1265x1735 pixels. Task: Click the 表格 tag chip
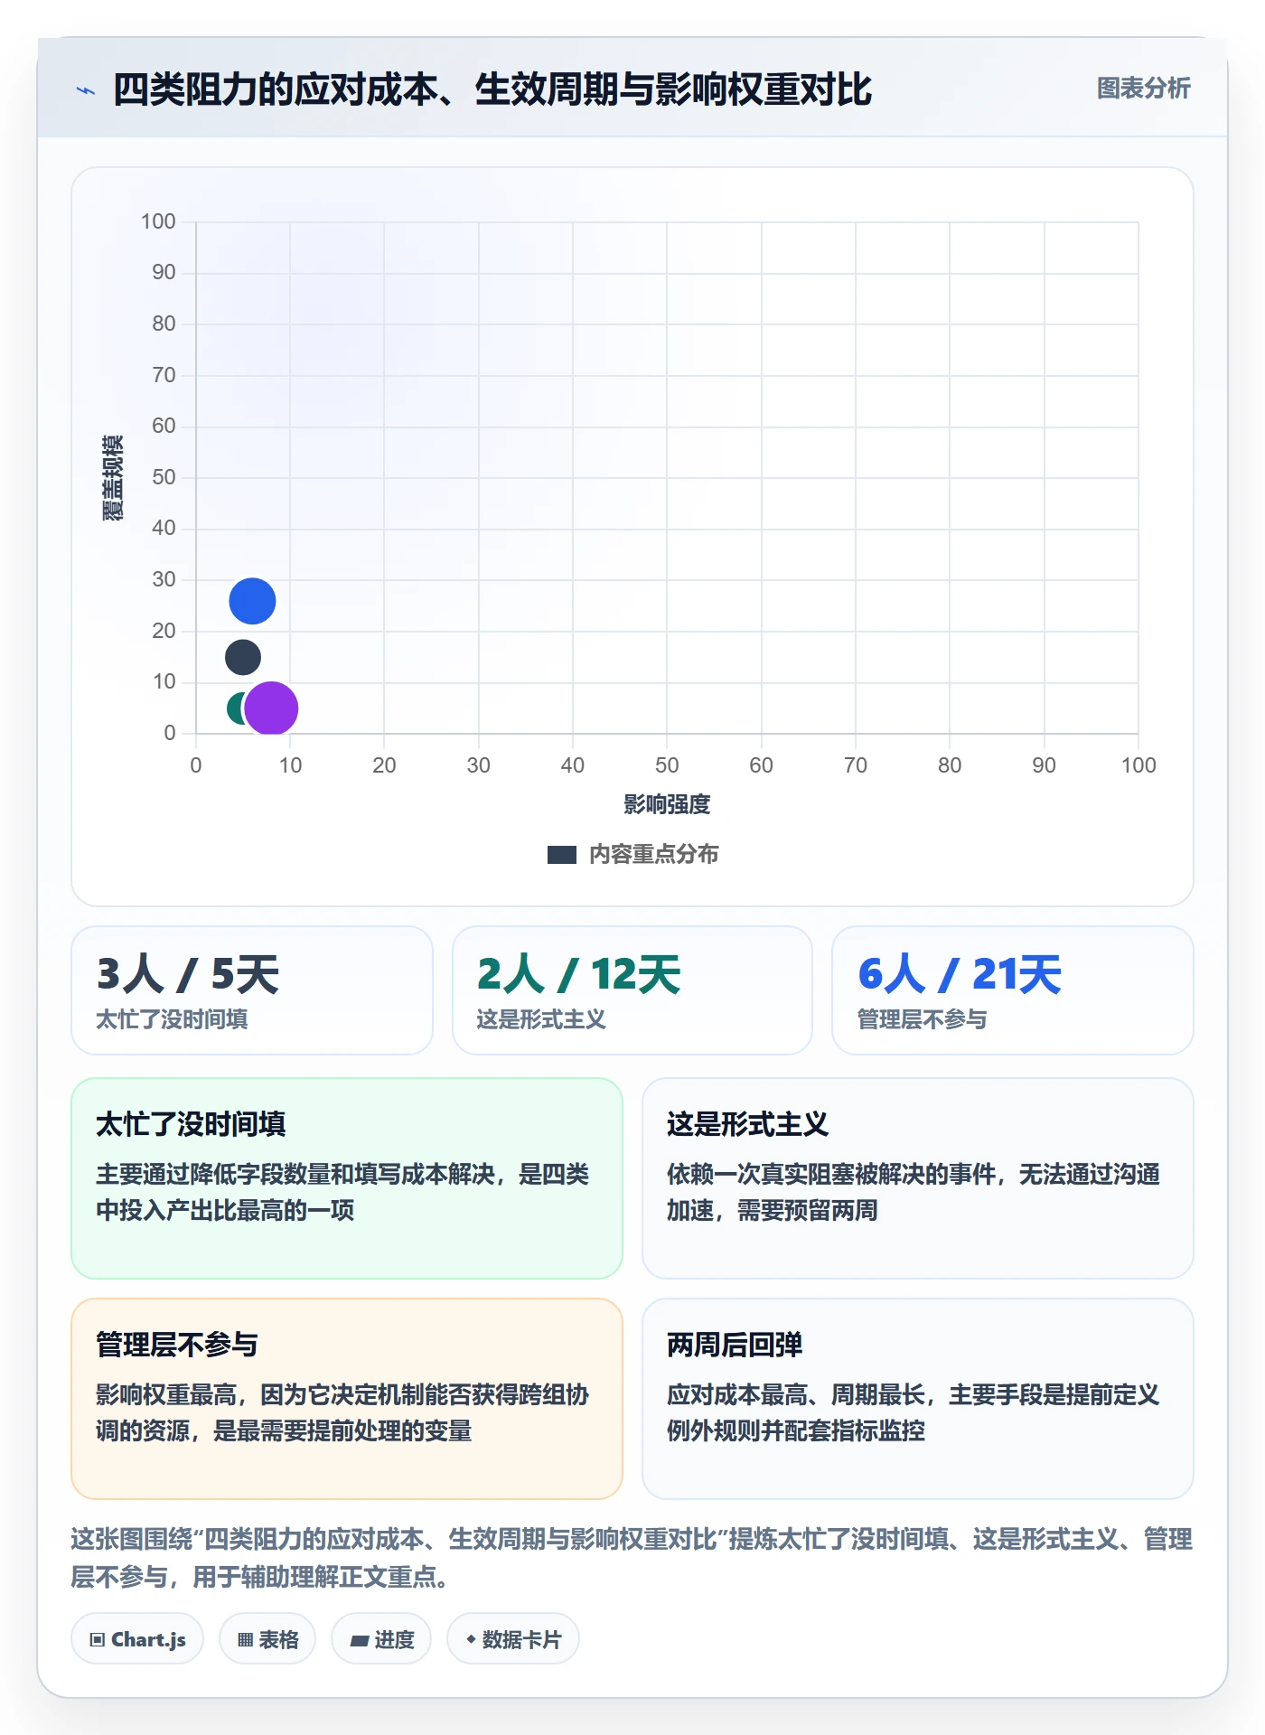[x=267, y=1639]
